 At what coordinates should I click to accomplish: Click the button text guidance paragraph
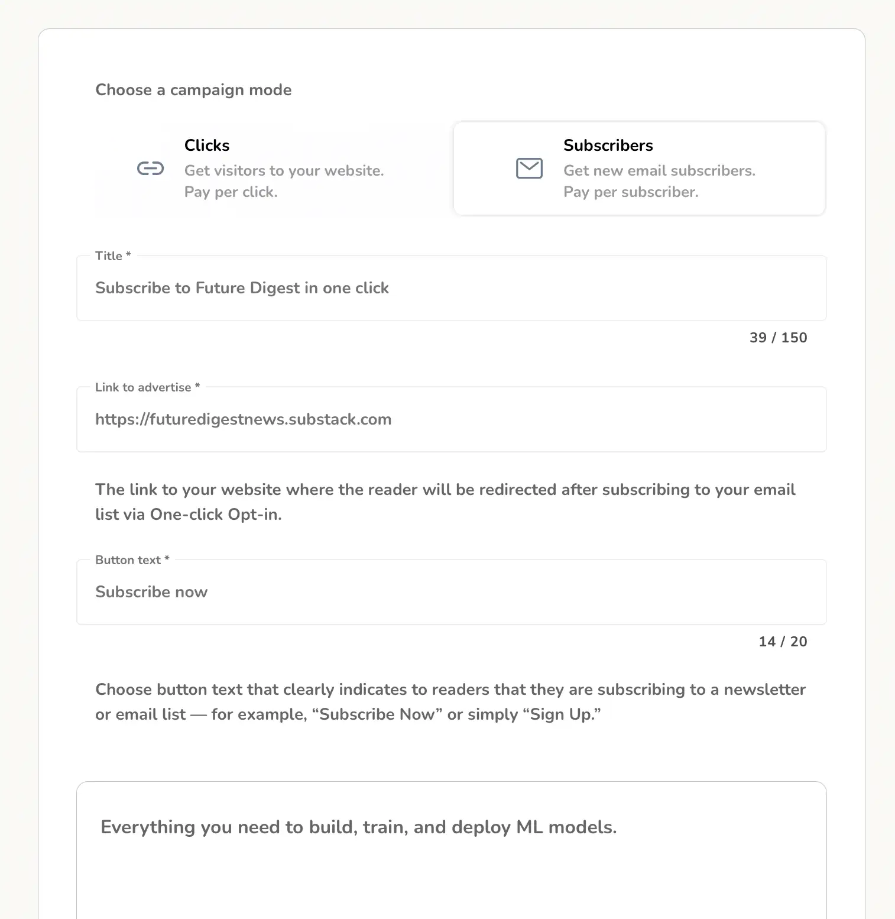[x=450, y=702]
